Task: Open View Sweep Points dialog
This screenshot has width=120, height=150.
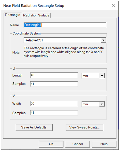Action: (84, 127)
